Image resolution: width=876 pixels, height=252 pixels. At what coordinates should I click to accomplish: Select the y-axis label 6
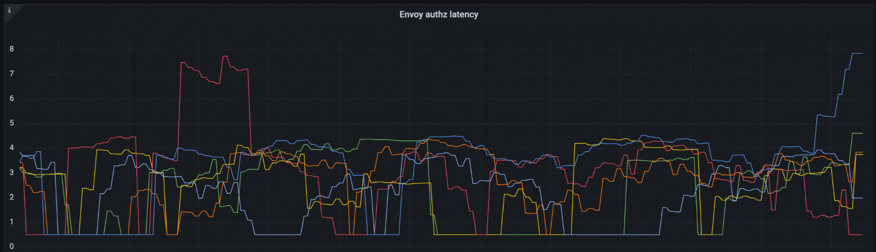(11, 99)
